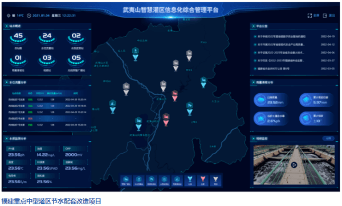This screenshot has height=206, width=342.
Task: Click the 水位流量分析 panel header icon
Action: tap(6, 83)
